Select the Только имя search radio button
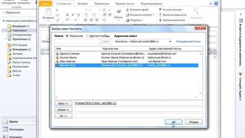 pos(67,36)
